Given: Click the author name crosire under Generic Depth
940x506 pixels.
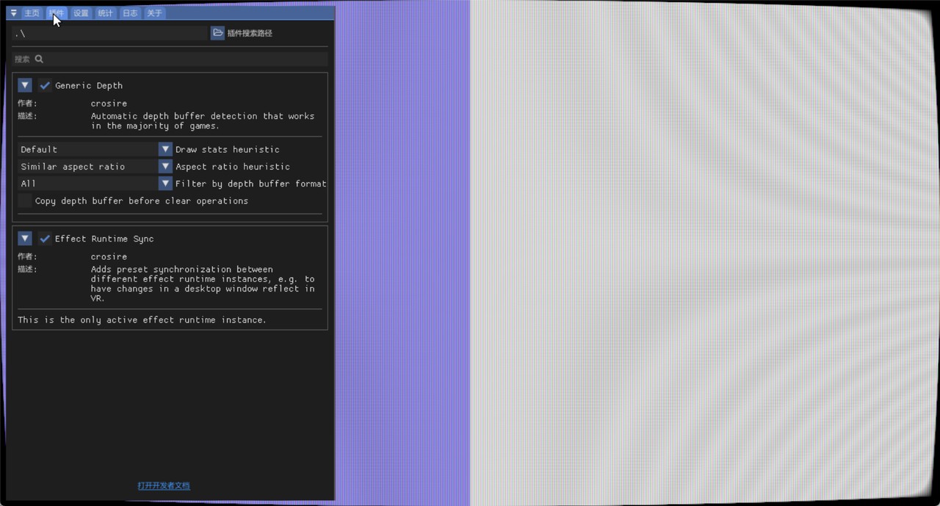Looking at the screenshot, I should (x=109, y=104).
